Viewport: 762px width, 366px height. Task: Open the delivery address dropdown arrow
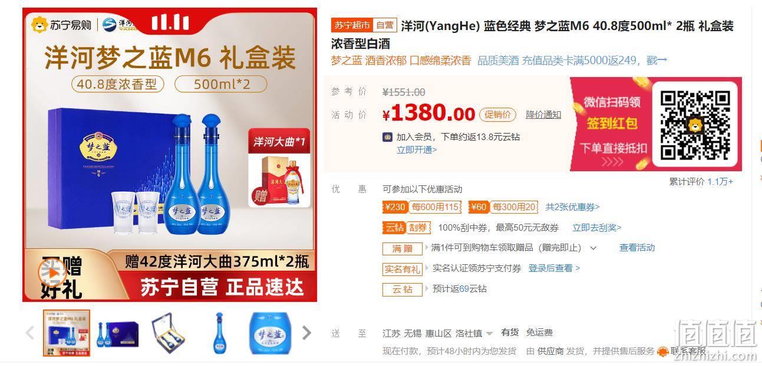click(489, 334)
